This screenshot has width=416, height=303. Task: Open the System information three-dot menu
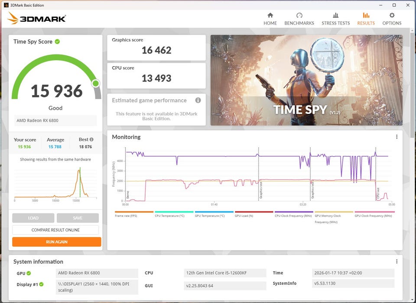pos(396,261)
